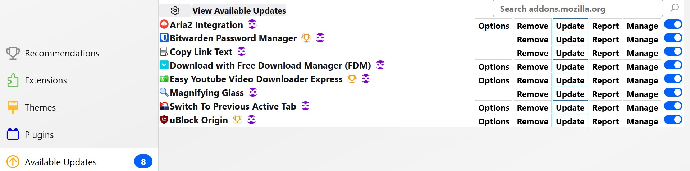
Task: Update the Bitwarden Password Manager extension
Action: click(570, 40)
